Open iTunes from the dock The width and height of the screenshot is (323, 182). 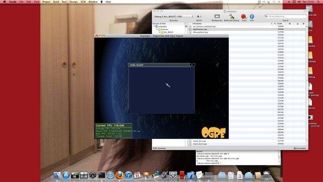click(x=128, y=175)
